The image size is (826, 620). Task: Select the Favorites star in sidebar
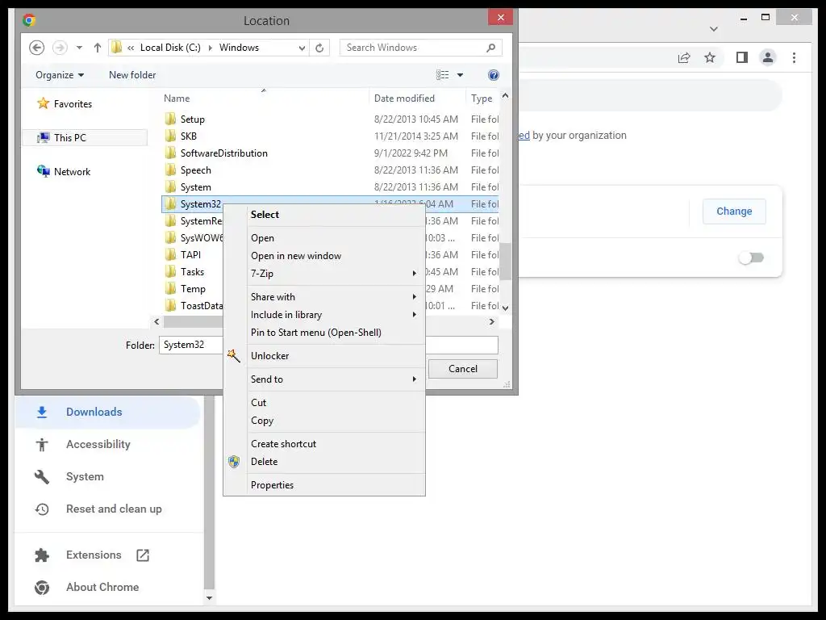[44, 103]
